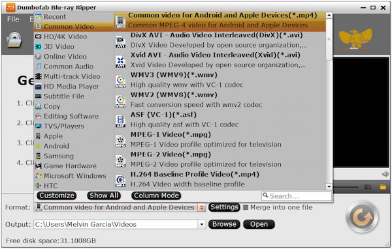The image size is (392, 249).
Task: Click the orange Convert button
Action: [362, 216]
